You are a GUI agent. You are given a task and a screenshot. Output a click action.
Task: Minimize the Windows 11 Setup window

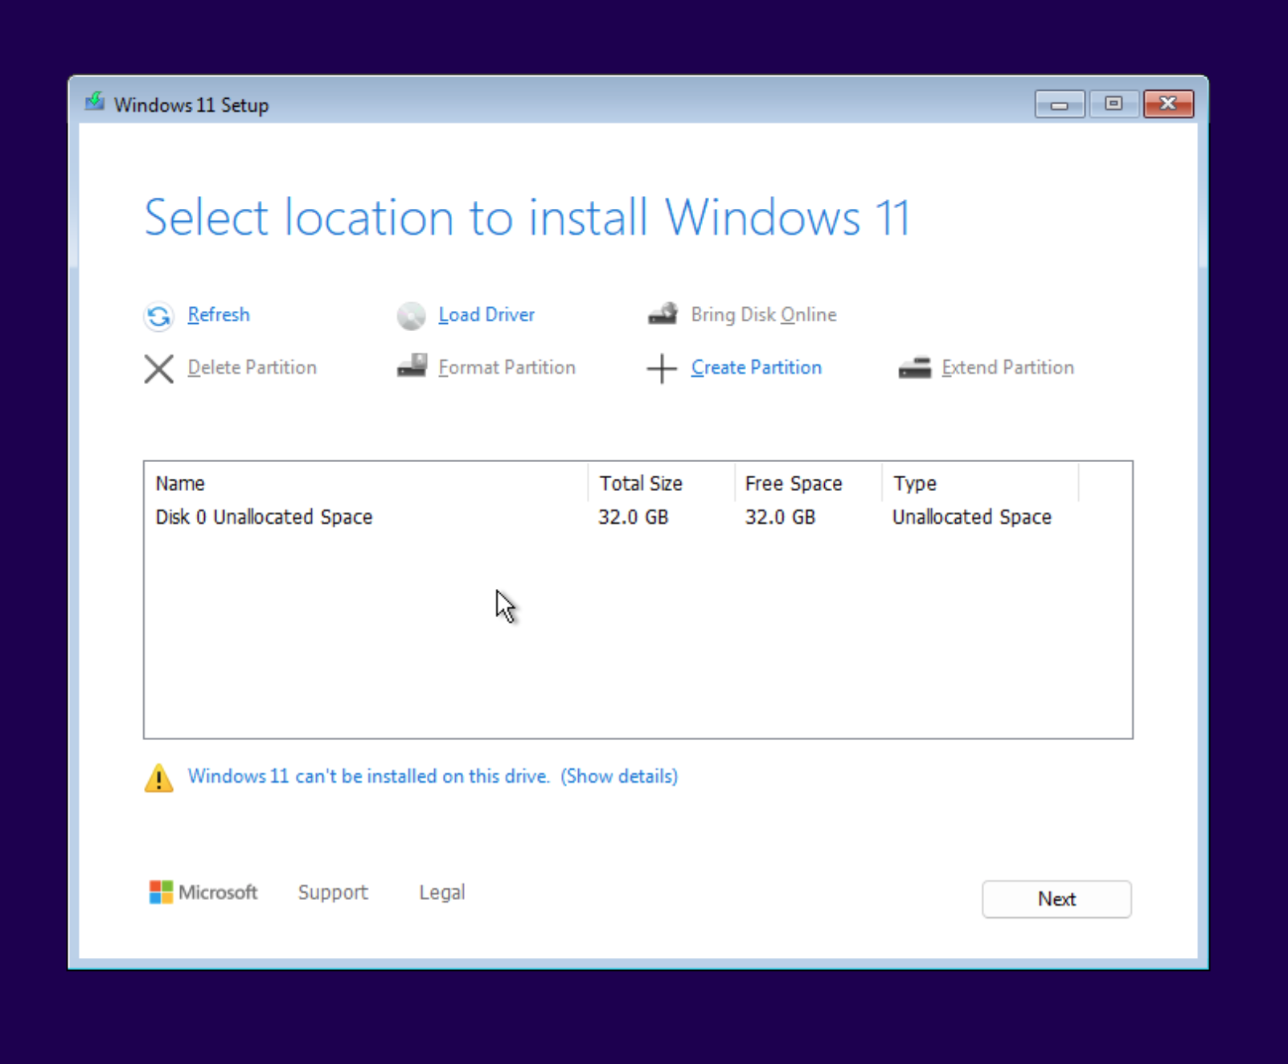[x=1060, y=104]
